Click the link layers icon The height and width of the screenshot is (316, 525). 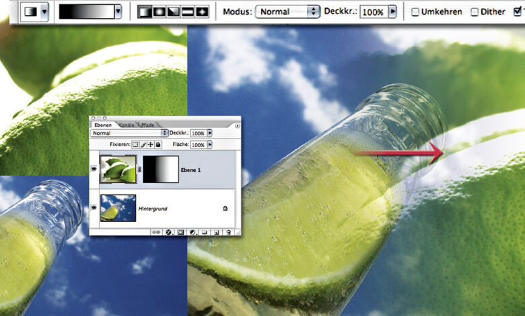pos(156,232)
